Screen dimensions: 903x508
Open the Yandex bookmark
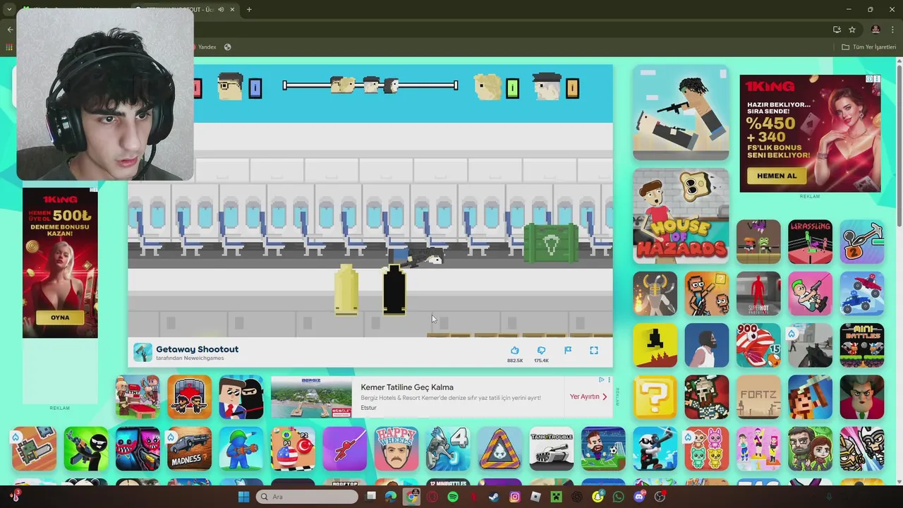[207, 47]
